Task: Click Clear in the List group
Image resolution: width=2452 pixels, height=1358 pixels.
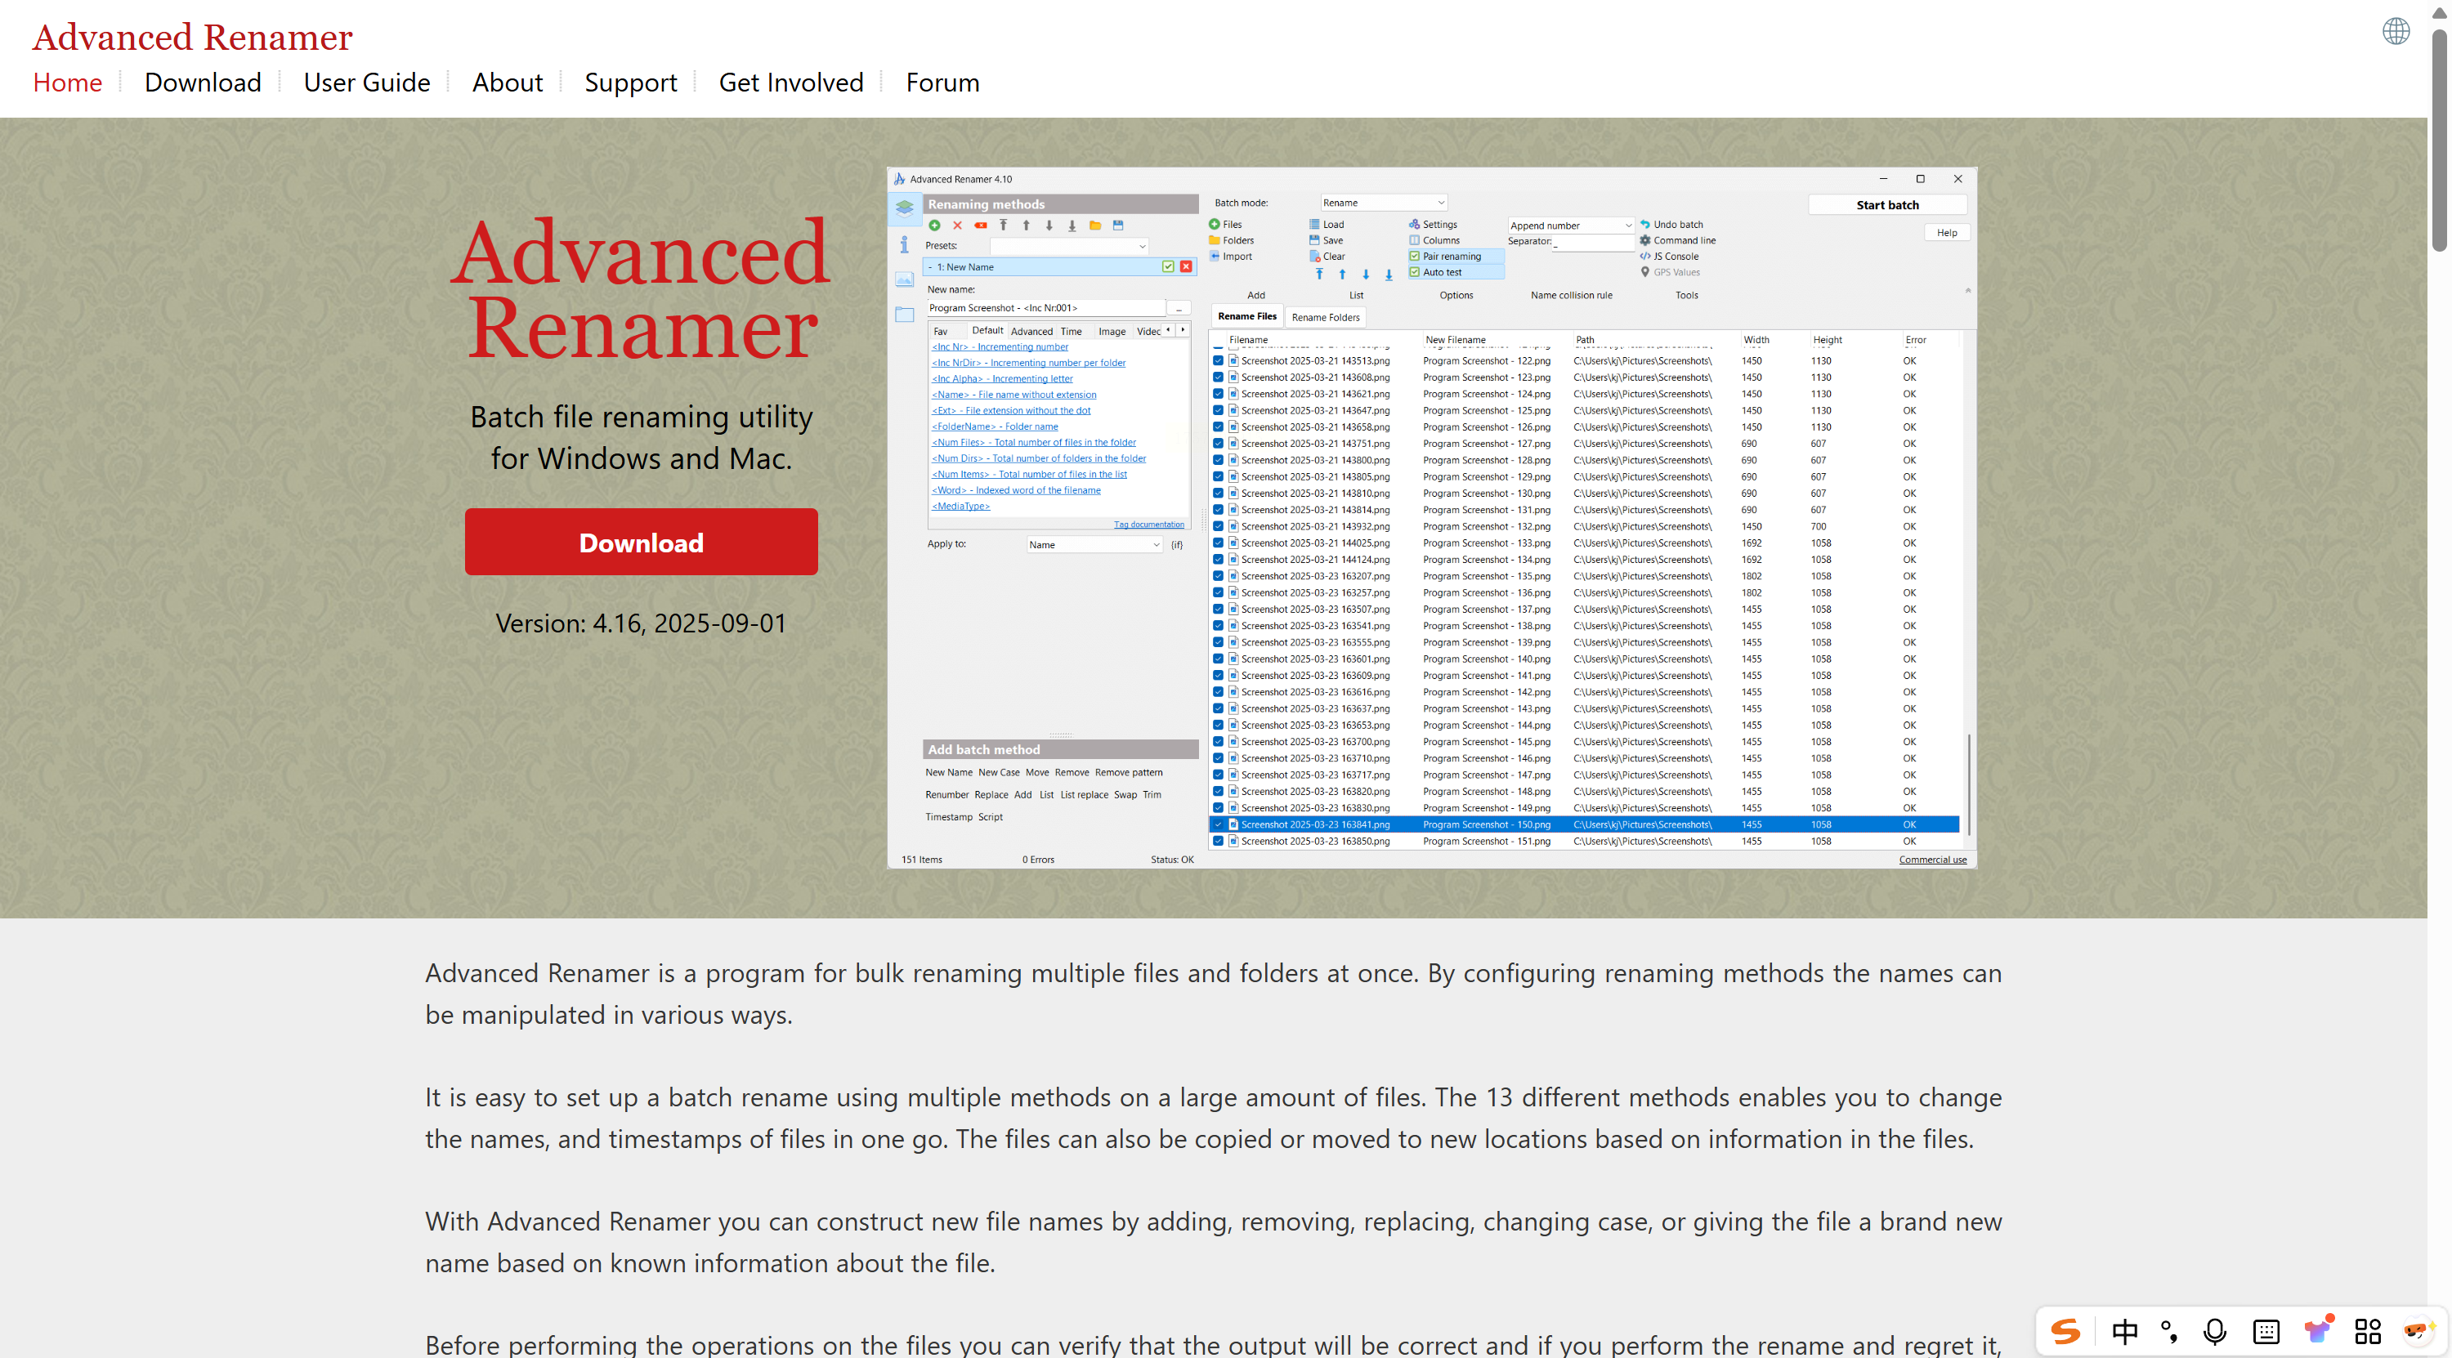Action: [x=1327, y=257]
